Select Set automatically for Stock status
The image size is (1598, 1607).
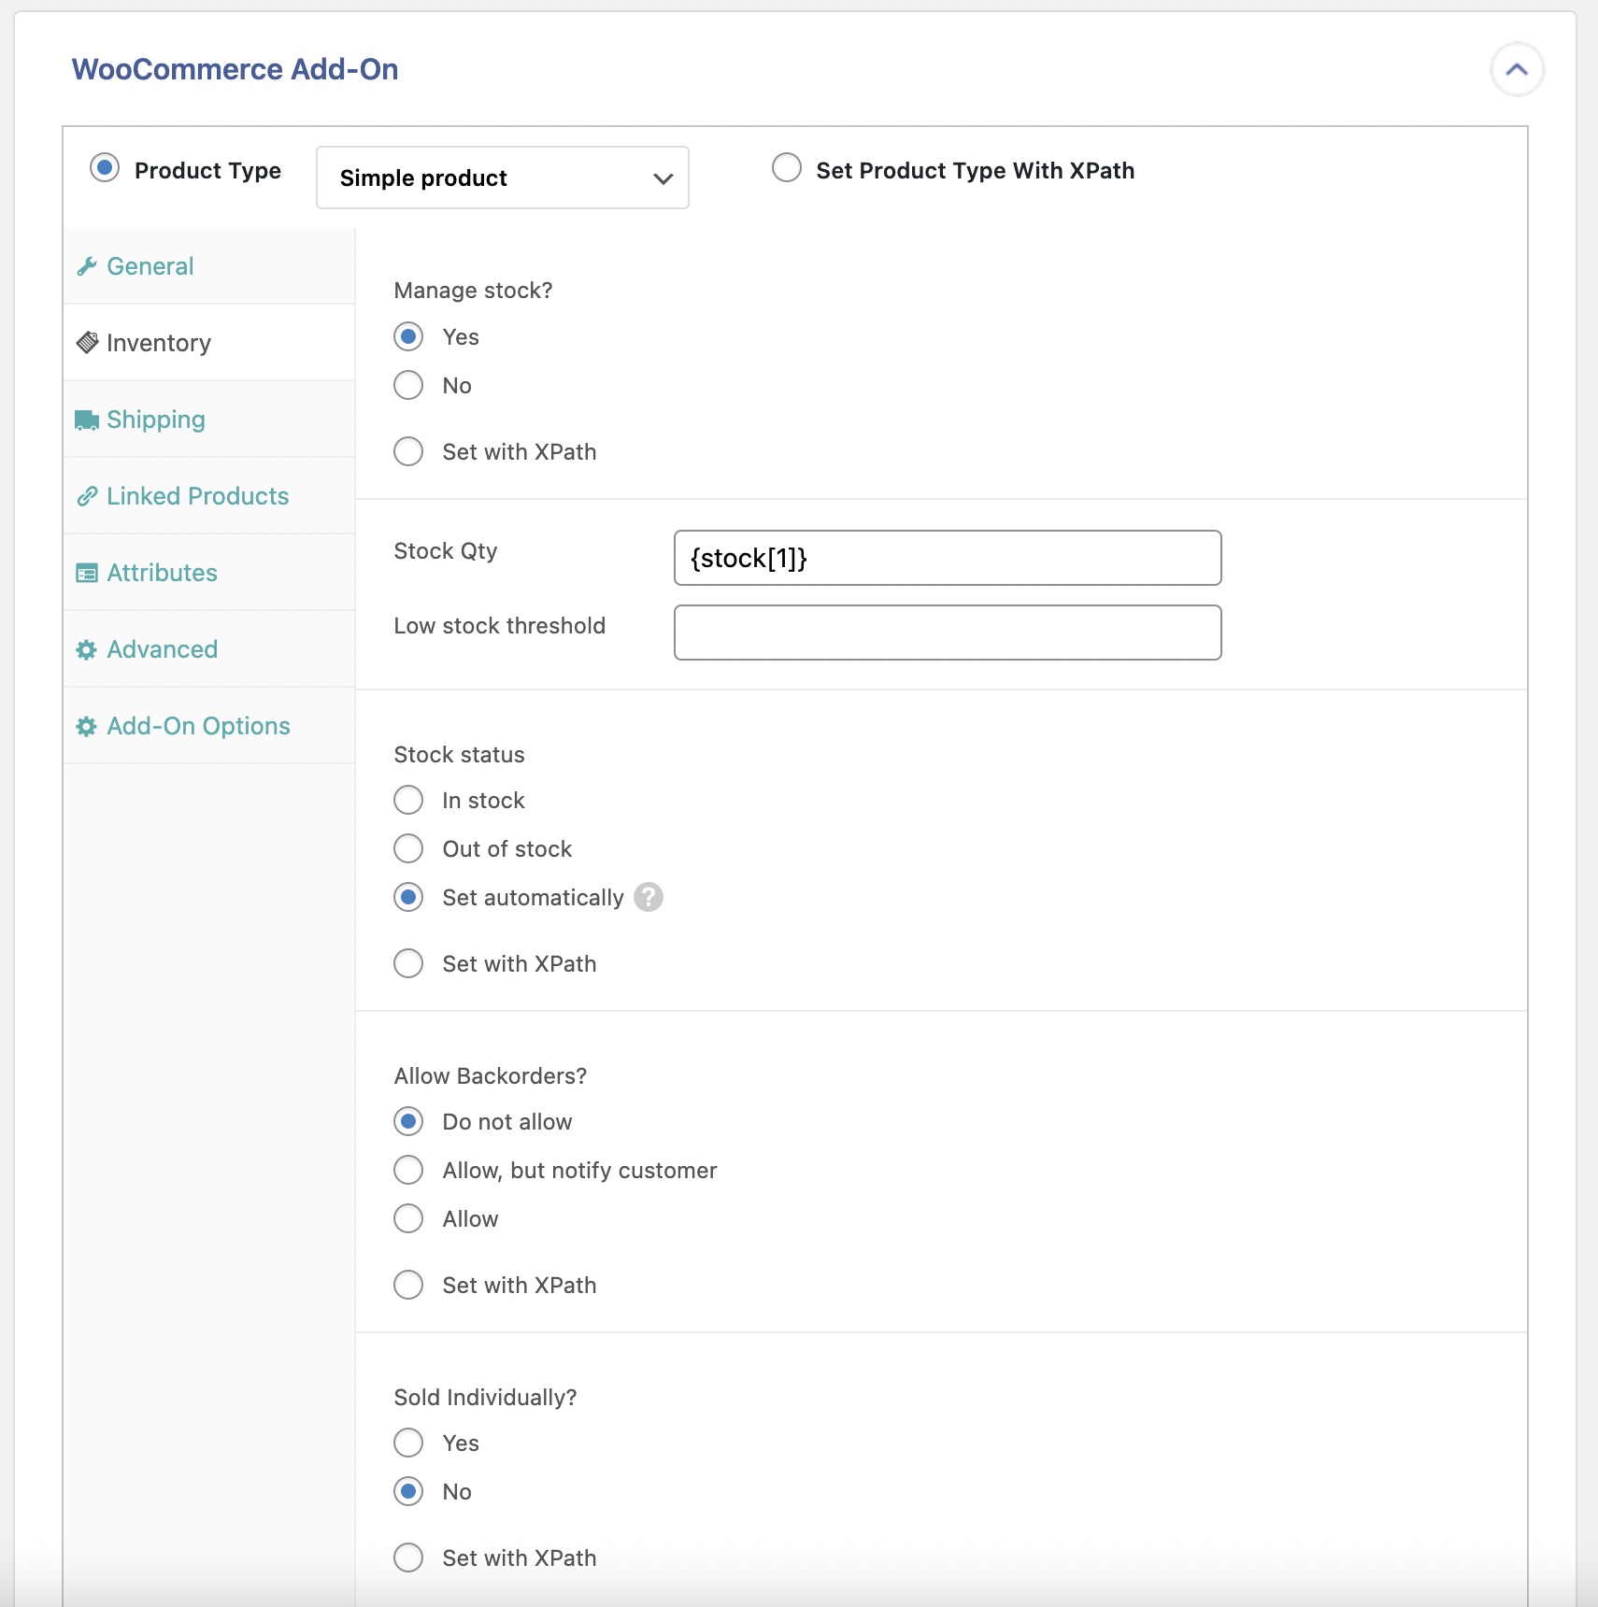408,897
